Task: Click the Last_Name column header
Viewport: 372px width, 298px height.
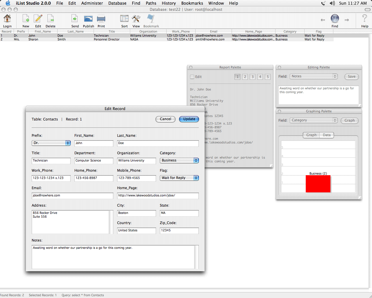Action: [76, 31]
